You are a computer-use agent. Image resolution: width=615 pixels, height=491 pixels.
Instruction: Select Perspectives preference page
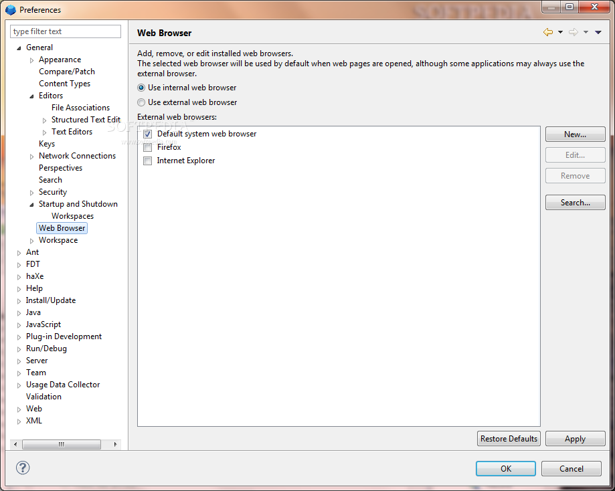[x=60, y=168]
